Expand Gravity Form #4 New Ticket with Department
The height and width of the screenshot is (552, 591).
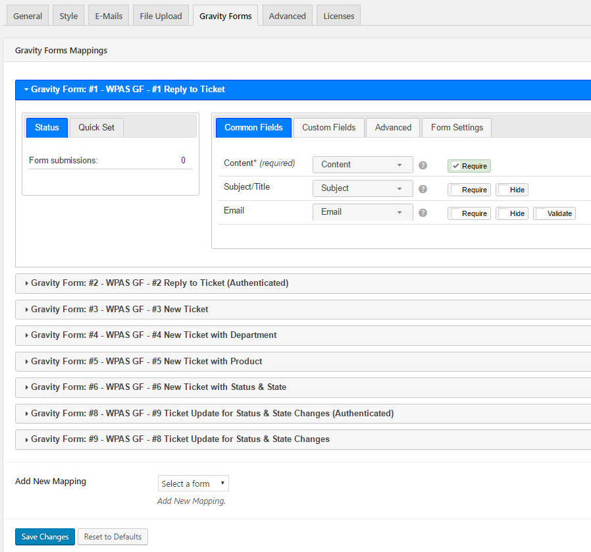point(303,335)
